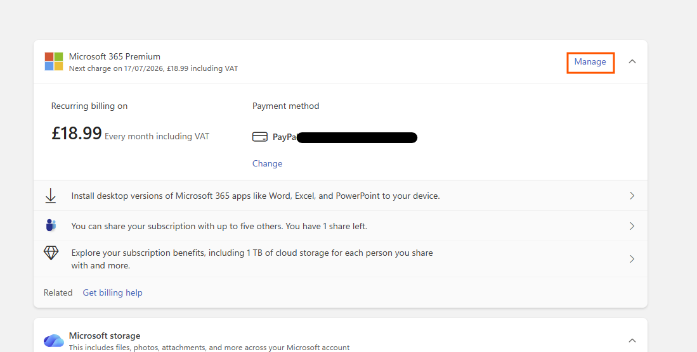Viewport: 697px width, 352px height.
Task: Open the share subscription row chevron
Action: point(632,226)
